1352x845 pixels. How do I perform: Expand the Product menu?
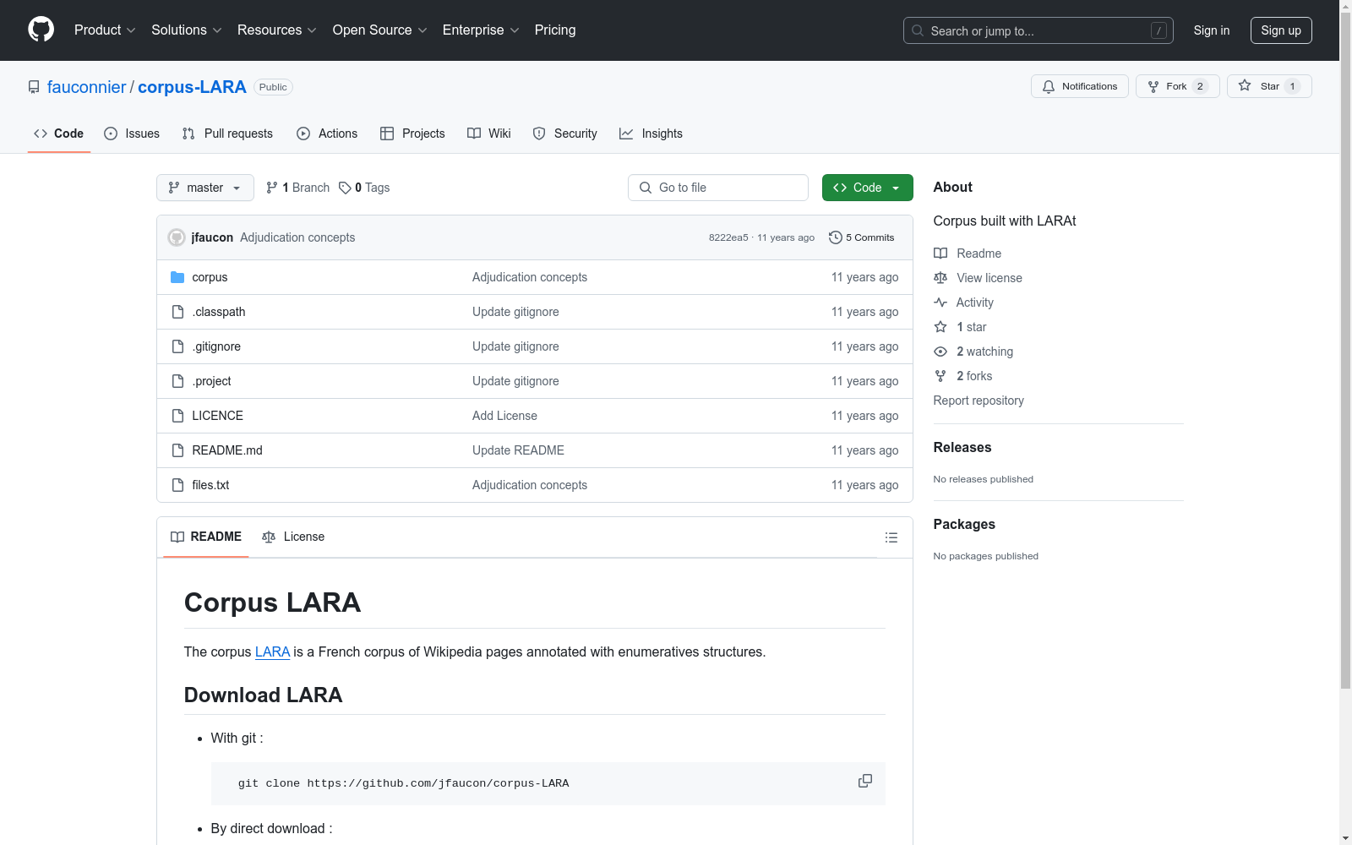tap(105, 30)
